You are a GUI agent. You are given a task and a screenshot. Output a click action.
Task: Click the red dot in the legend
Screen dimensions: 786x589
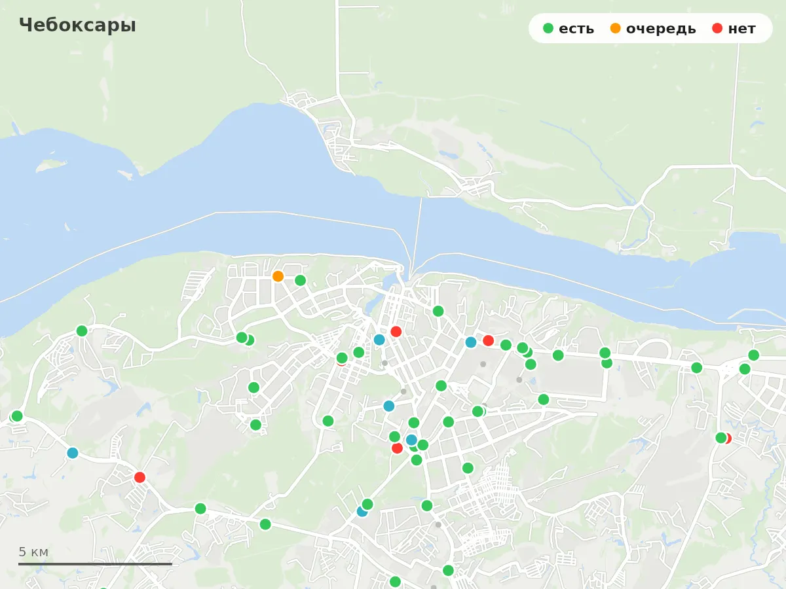717,28
